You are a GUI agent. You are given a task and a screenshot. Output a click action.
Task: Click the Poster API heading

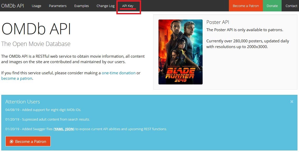(218, 22)
